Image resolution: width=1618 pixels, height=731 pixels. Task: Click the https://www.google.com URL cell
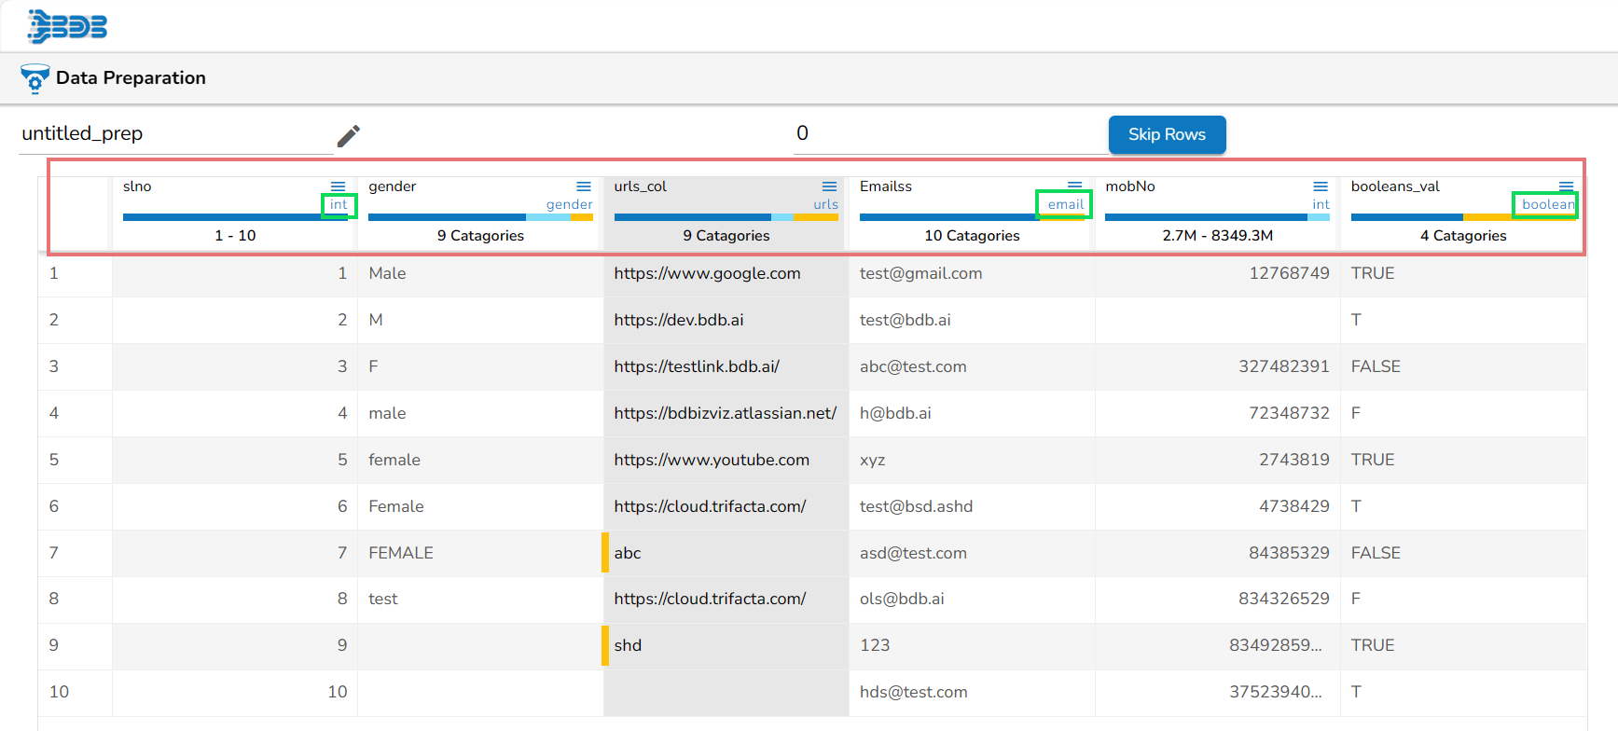click(x=707, y=273)
